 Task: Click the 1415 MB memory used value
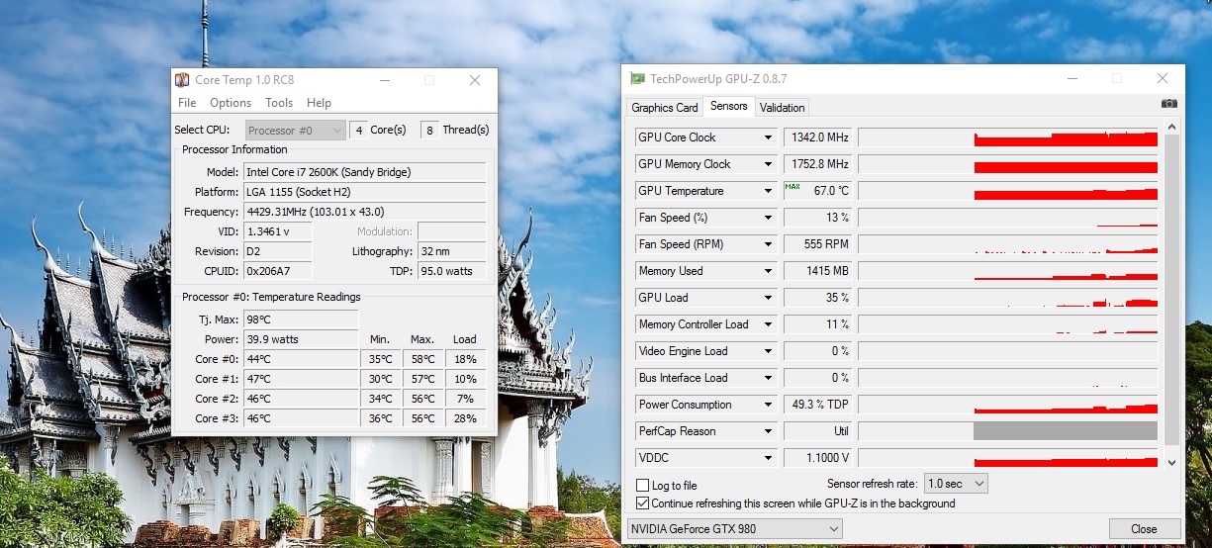pos(818,271)
